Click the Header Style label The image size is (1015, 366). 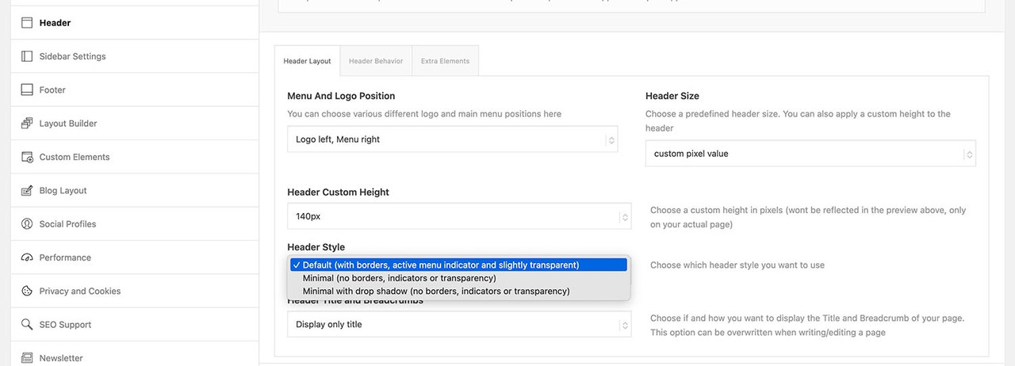316,247
